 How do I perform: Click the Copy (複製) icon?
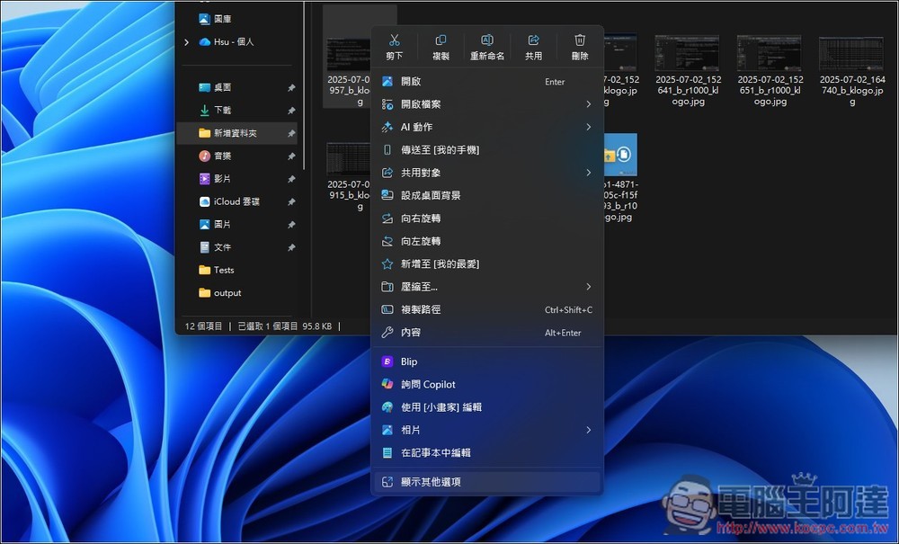tap(441, 40)
